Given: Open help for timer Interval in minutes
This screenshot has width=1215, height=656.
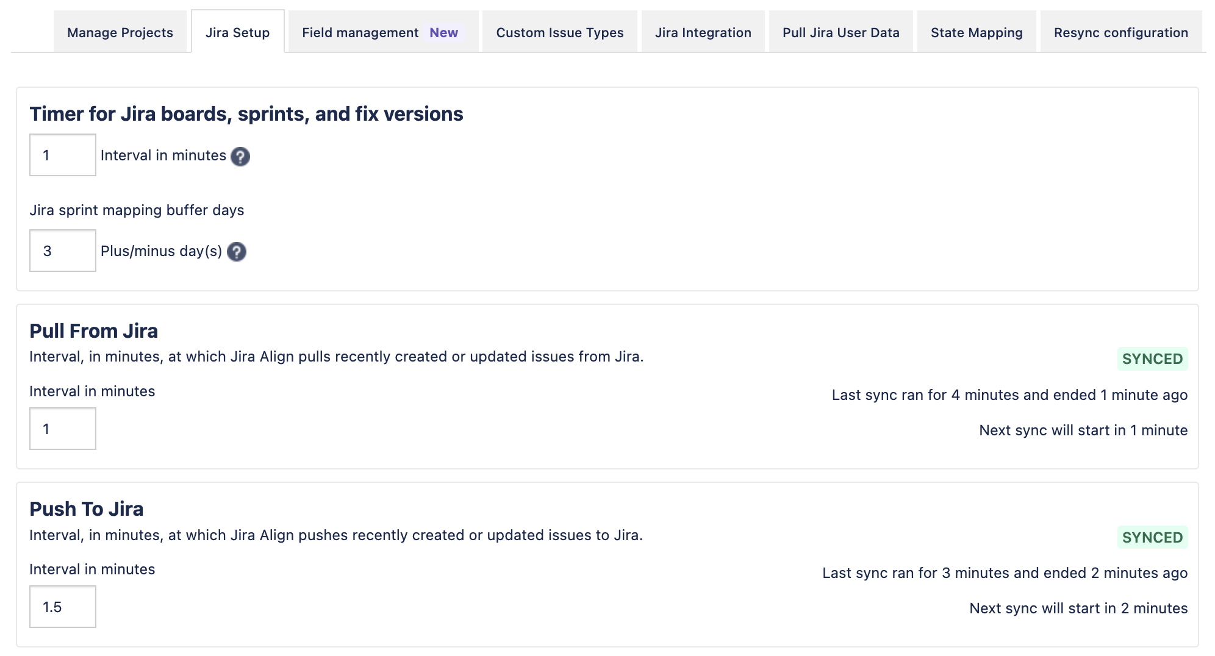Looking at the screenshot, I should coord(240,157).
